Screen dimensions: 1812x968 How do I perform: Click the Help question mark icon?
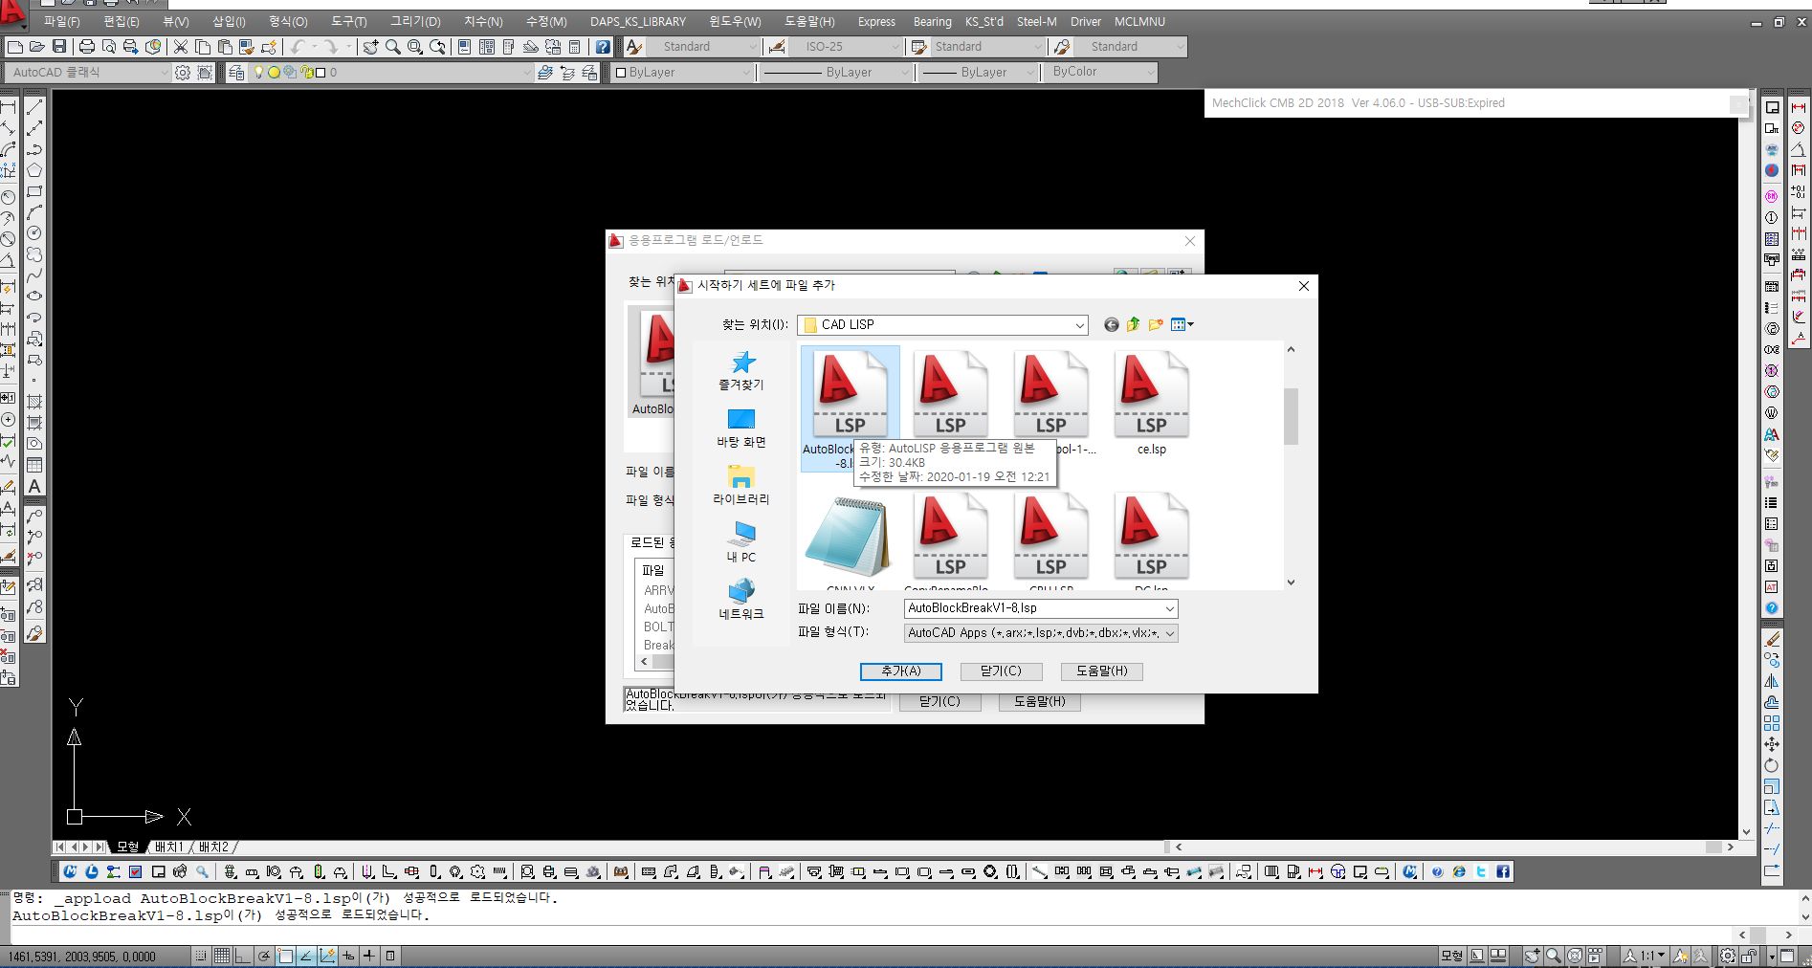coord(602,47)
